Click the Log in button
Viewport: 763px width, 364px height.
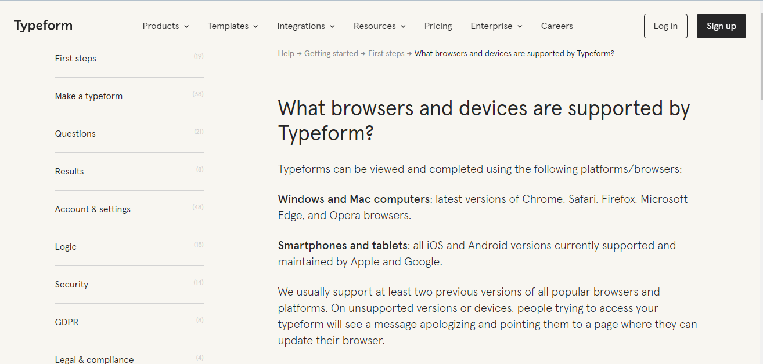pyautogui.click(x=665, y=26)
